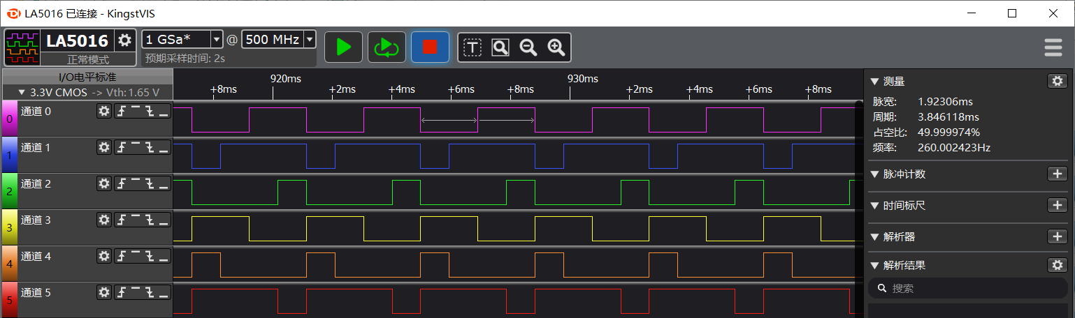
Task: Collapse the 解析结果 section
Action: [874, 266]
